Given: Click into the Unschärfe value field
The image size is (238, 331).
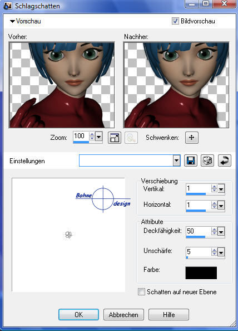Looking at the screenshot, I should click(199, 252).
